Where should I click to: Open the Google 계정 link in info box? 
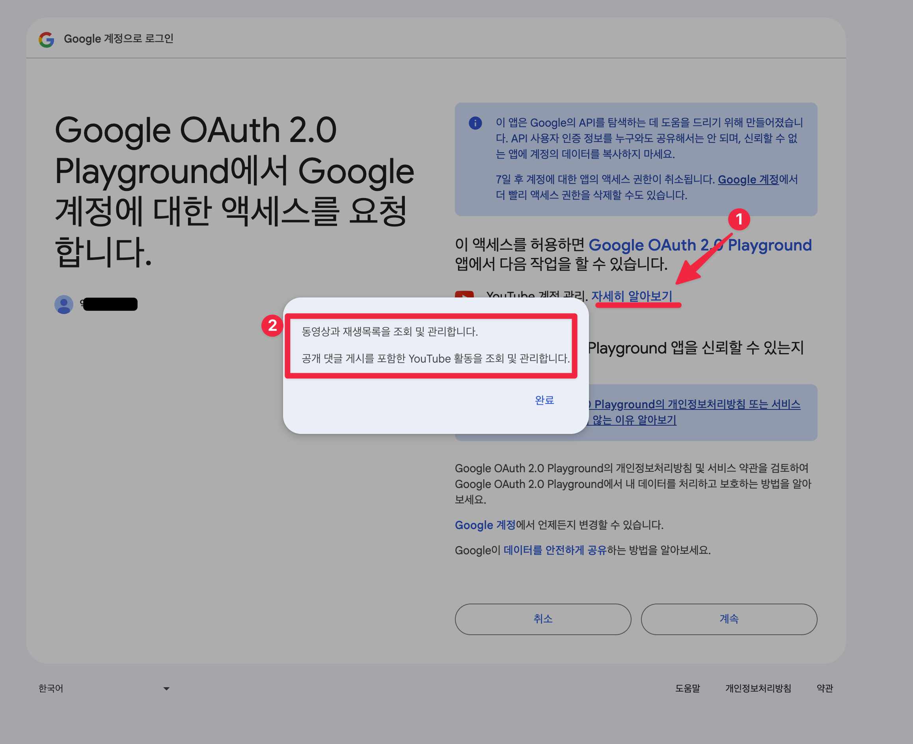[x=748, y=179]
